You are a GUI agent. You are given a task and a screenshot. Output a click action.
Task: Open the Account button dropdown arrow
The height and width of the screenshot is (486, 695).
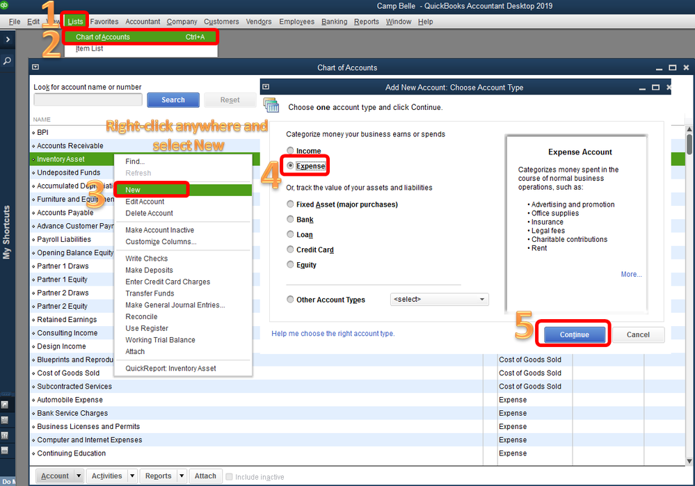tap(79, 476)
